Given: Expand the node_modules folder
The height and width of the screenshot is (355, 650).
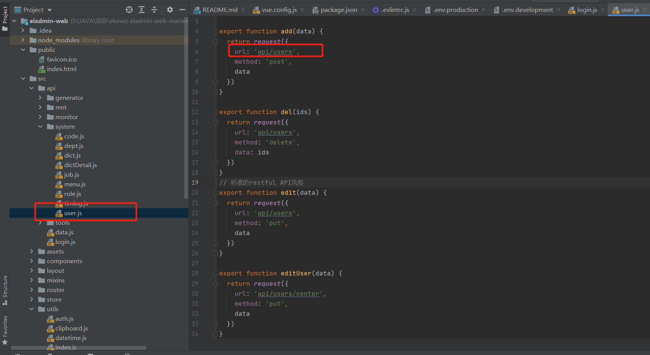Looking at the screenshot, I should (x=23, y=40).
